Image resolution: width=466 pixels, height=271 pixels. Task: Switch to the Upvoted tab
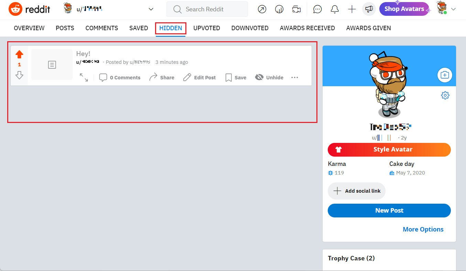206,28
